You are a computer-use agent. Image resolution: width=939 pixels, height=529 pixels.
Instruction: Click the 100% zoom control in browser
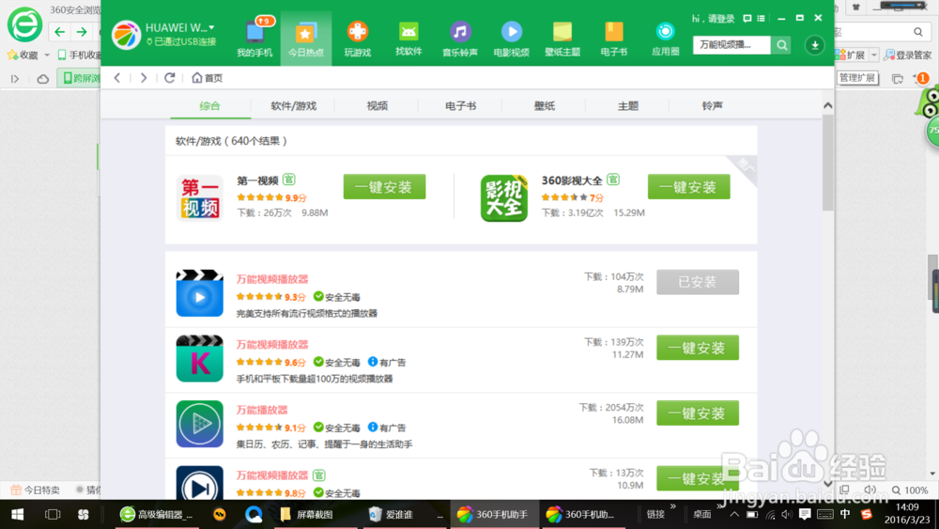click(x=910, y=490)
